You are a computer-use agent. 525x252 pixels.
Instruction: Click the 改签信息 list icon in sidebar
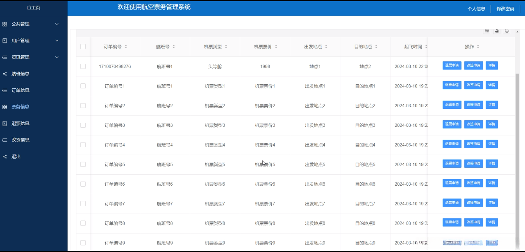pyautogui.click(x=5, y=139)
